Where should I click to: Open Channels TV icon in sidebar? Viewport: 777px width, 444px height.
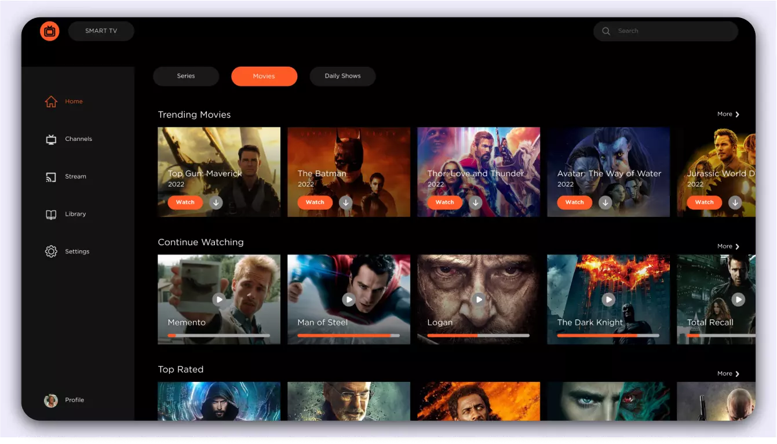51,139
